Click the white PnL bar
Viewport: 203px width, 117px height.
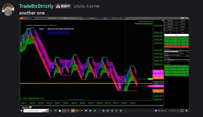pos(176,35)
